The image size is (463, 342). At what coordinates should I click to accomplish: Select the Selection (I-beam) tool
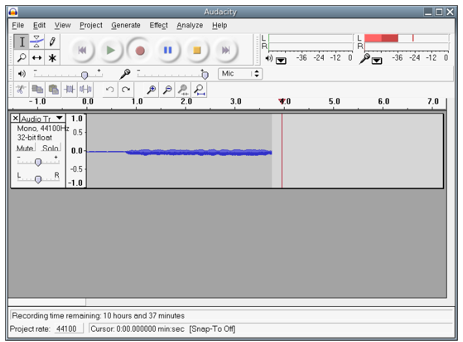pyautogui.click(x=21, y=42)
